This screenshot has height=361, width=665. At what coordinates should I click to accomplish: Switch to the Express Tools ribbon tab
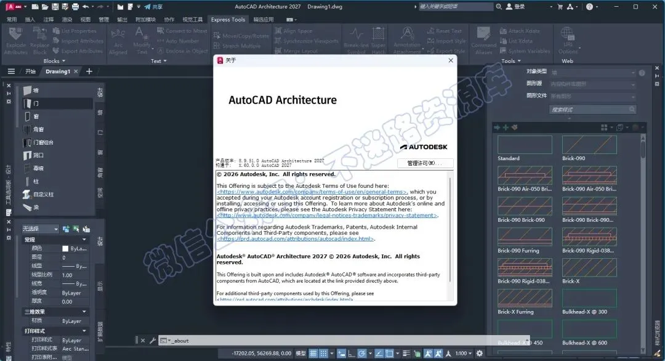[228, 20]
